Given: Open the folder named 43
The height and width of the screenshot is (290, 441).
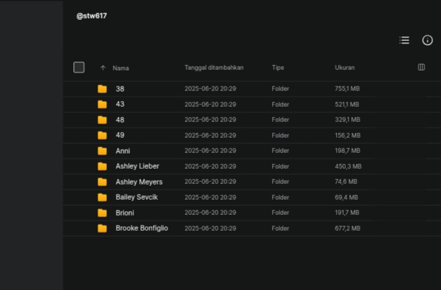Looking at the screenshot, I should 119,104.
